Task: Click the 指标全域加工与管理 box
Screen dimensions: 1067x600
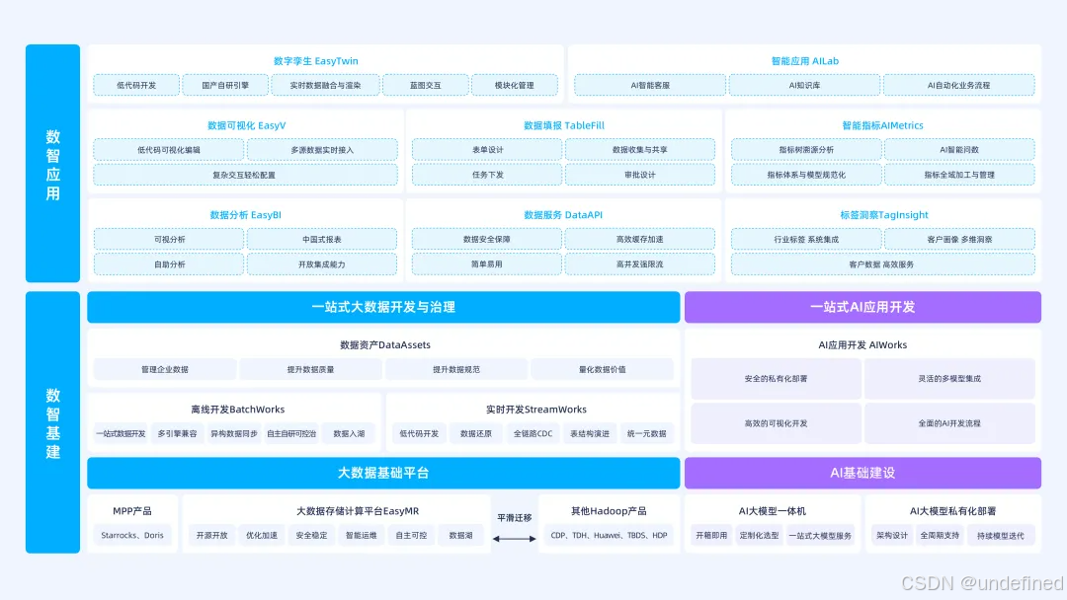Action: click(x=959, y=175)
